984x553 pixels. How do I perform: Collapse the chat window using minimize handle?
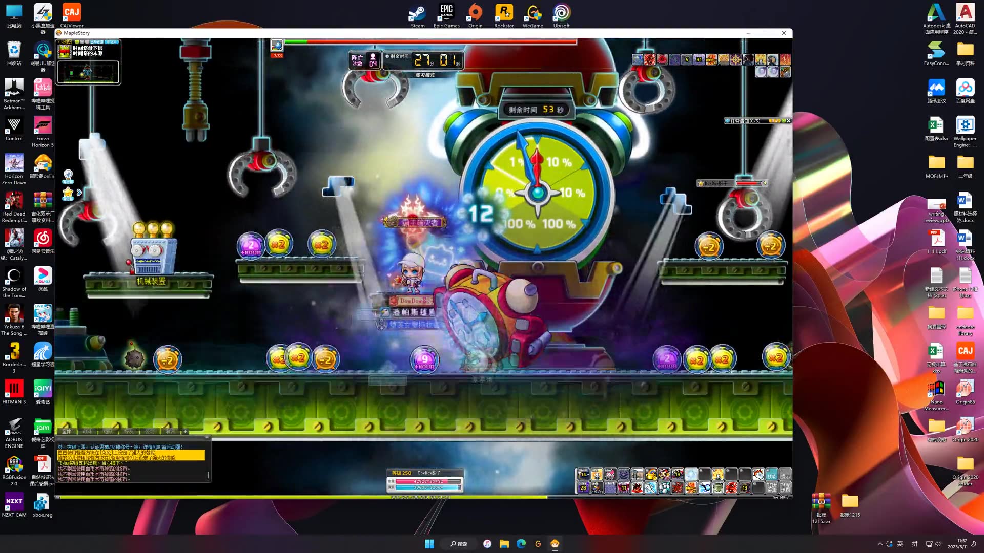tap(207, 438)
